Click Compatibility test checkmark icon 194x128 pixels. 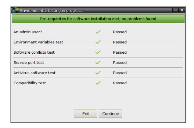98,83
